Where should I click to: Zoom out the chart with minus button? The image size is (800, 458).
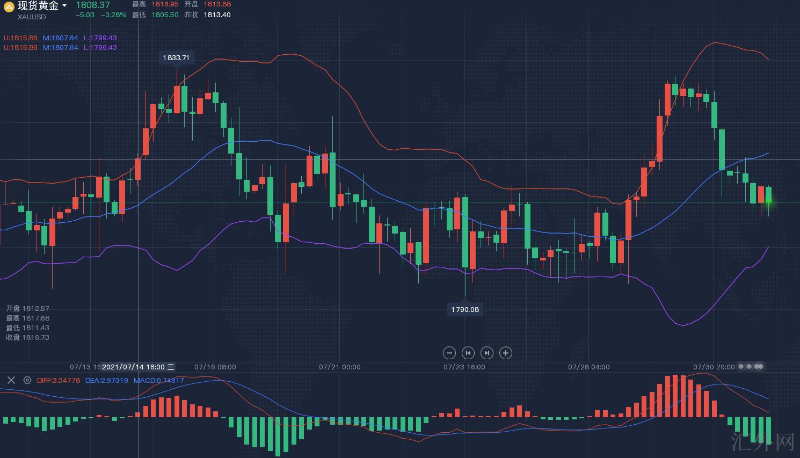click(449, 353)
